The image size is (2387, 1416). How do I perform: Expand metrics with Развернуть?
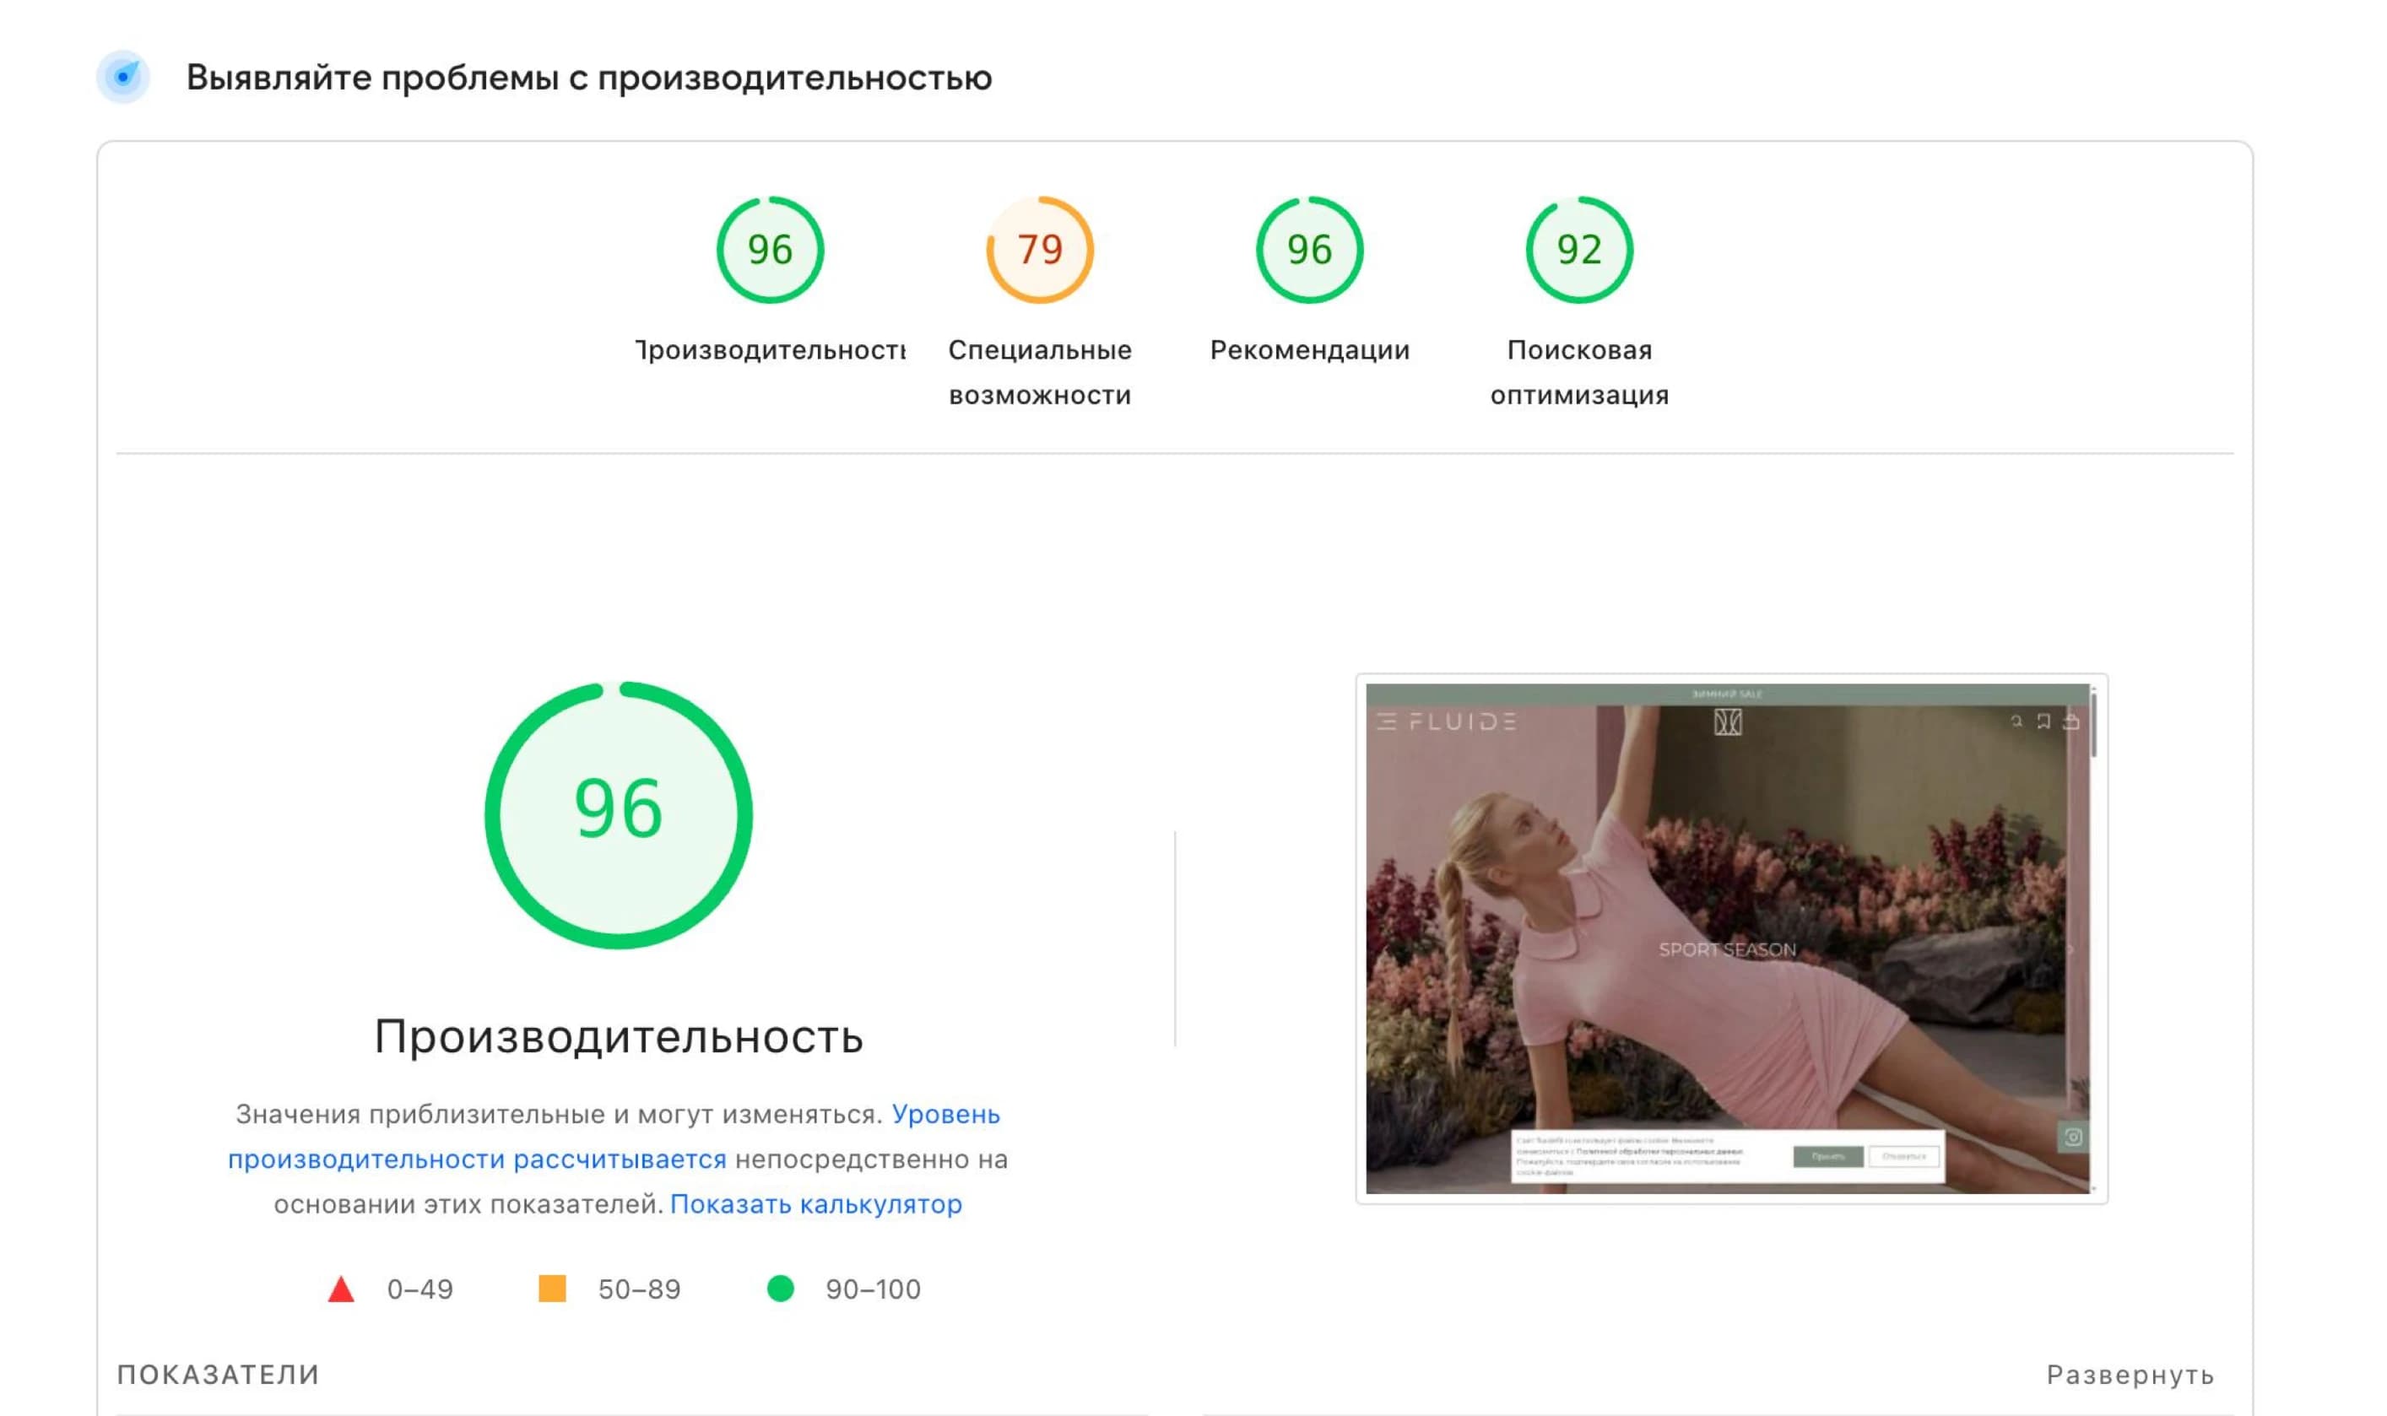(x=2130, y=1375)
